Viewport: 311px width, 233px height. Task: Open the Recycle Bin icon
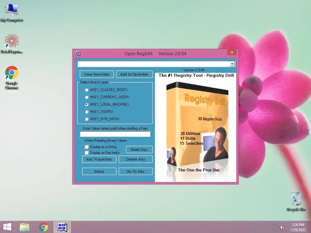[296, 201]
